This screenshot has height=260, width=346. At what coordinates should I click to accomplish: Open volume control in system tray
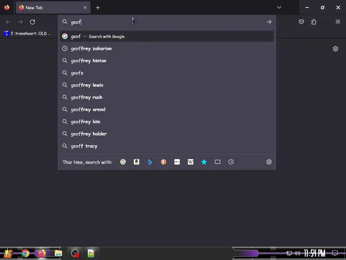click(x=297, y=253)
